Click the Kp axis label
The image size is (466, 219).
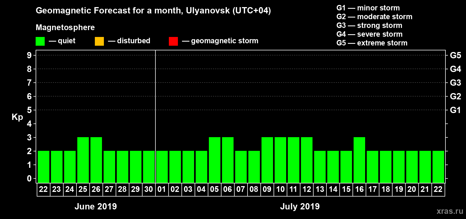point(17,117)
